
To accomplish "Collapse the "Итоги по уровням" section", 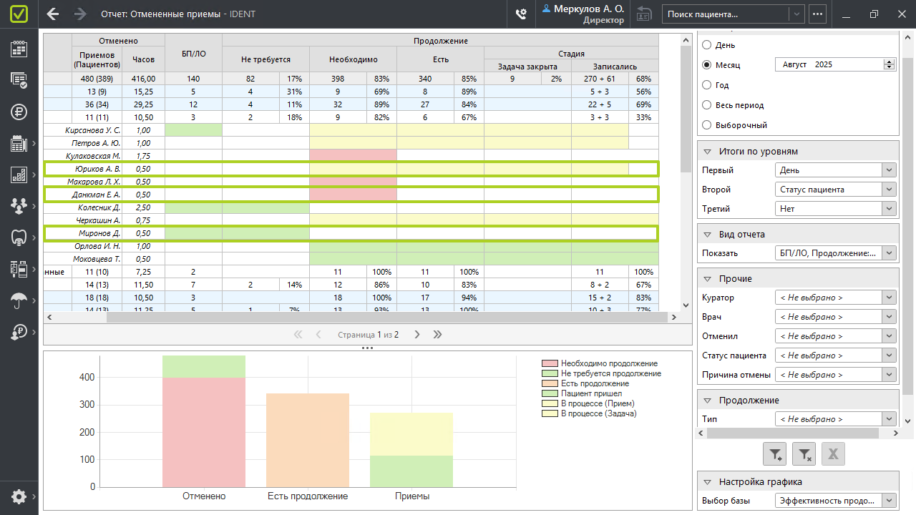I will (707, 152).
